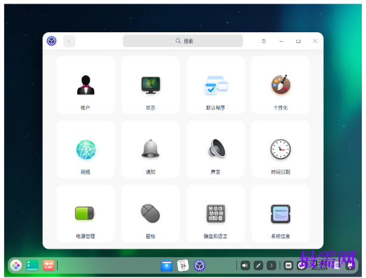Image resolution: width=366 pixels, height=278 pixels.
Task: Maximize the control center window
Action: coord(298,41)
